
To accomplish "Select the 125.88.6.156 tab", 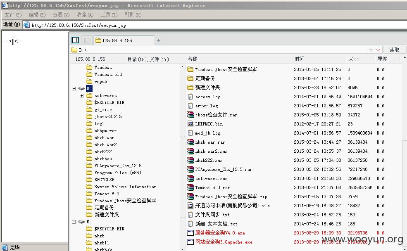I will click(x=124, y=40).
